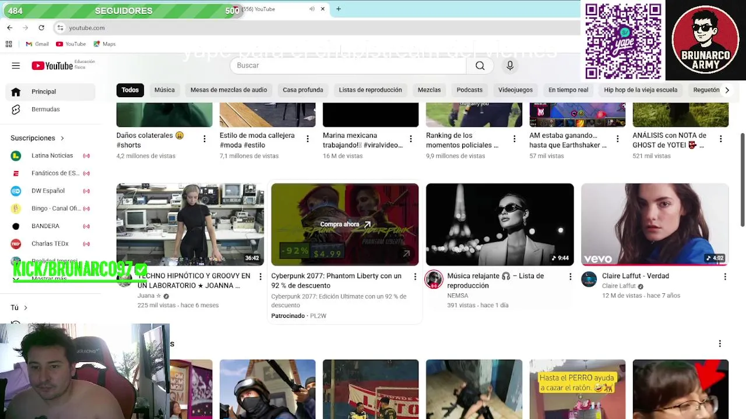Open options for Ranking de los momentos policiales

(514, 139)
